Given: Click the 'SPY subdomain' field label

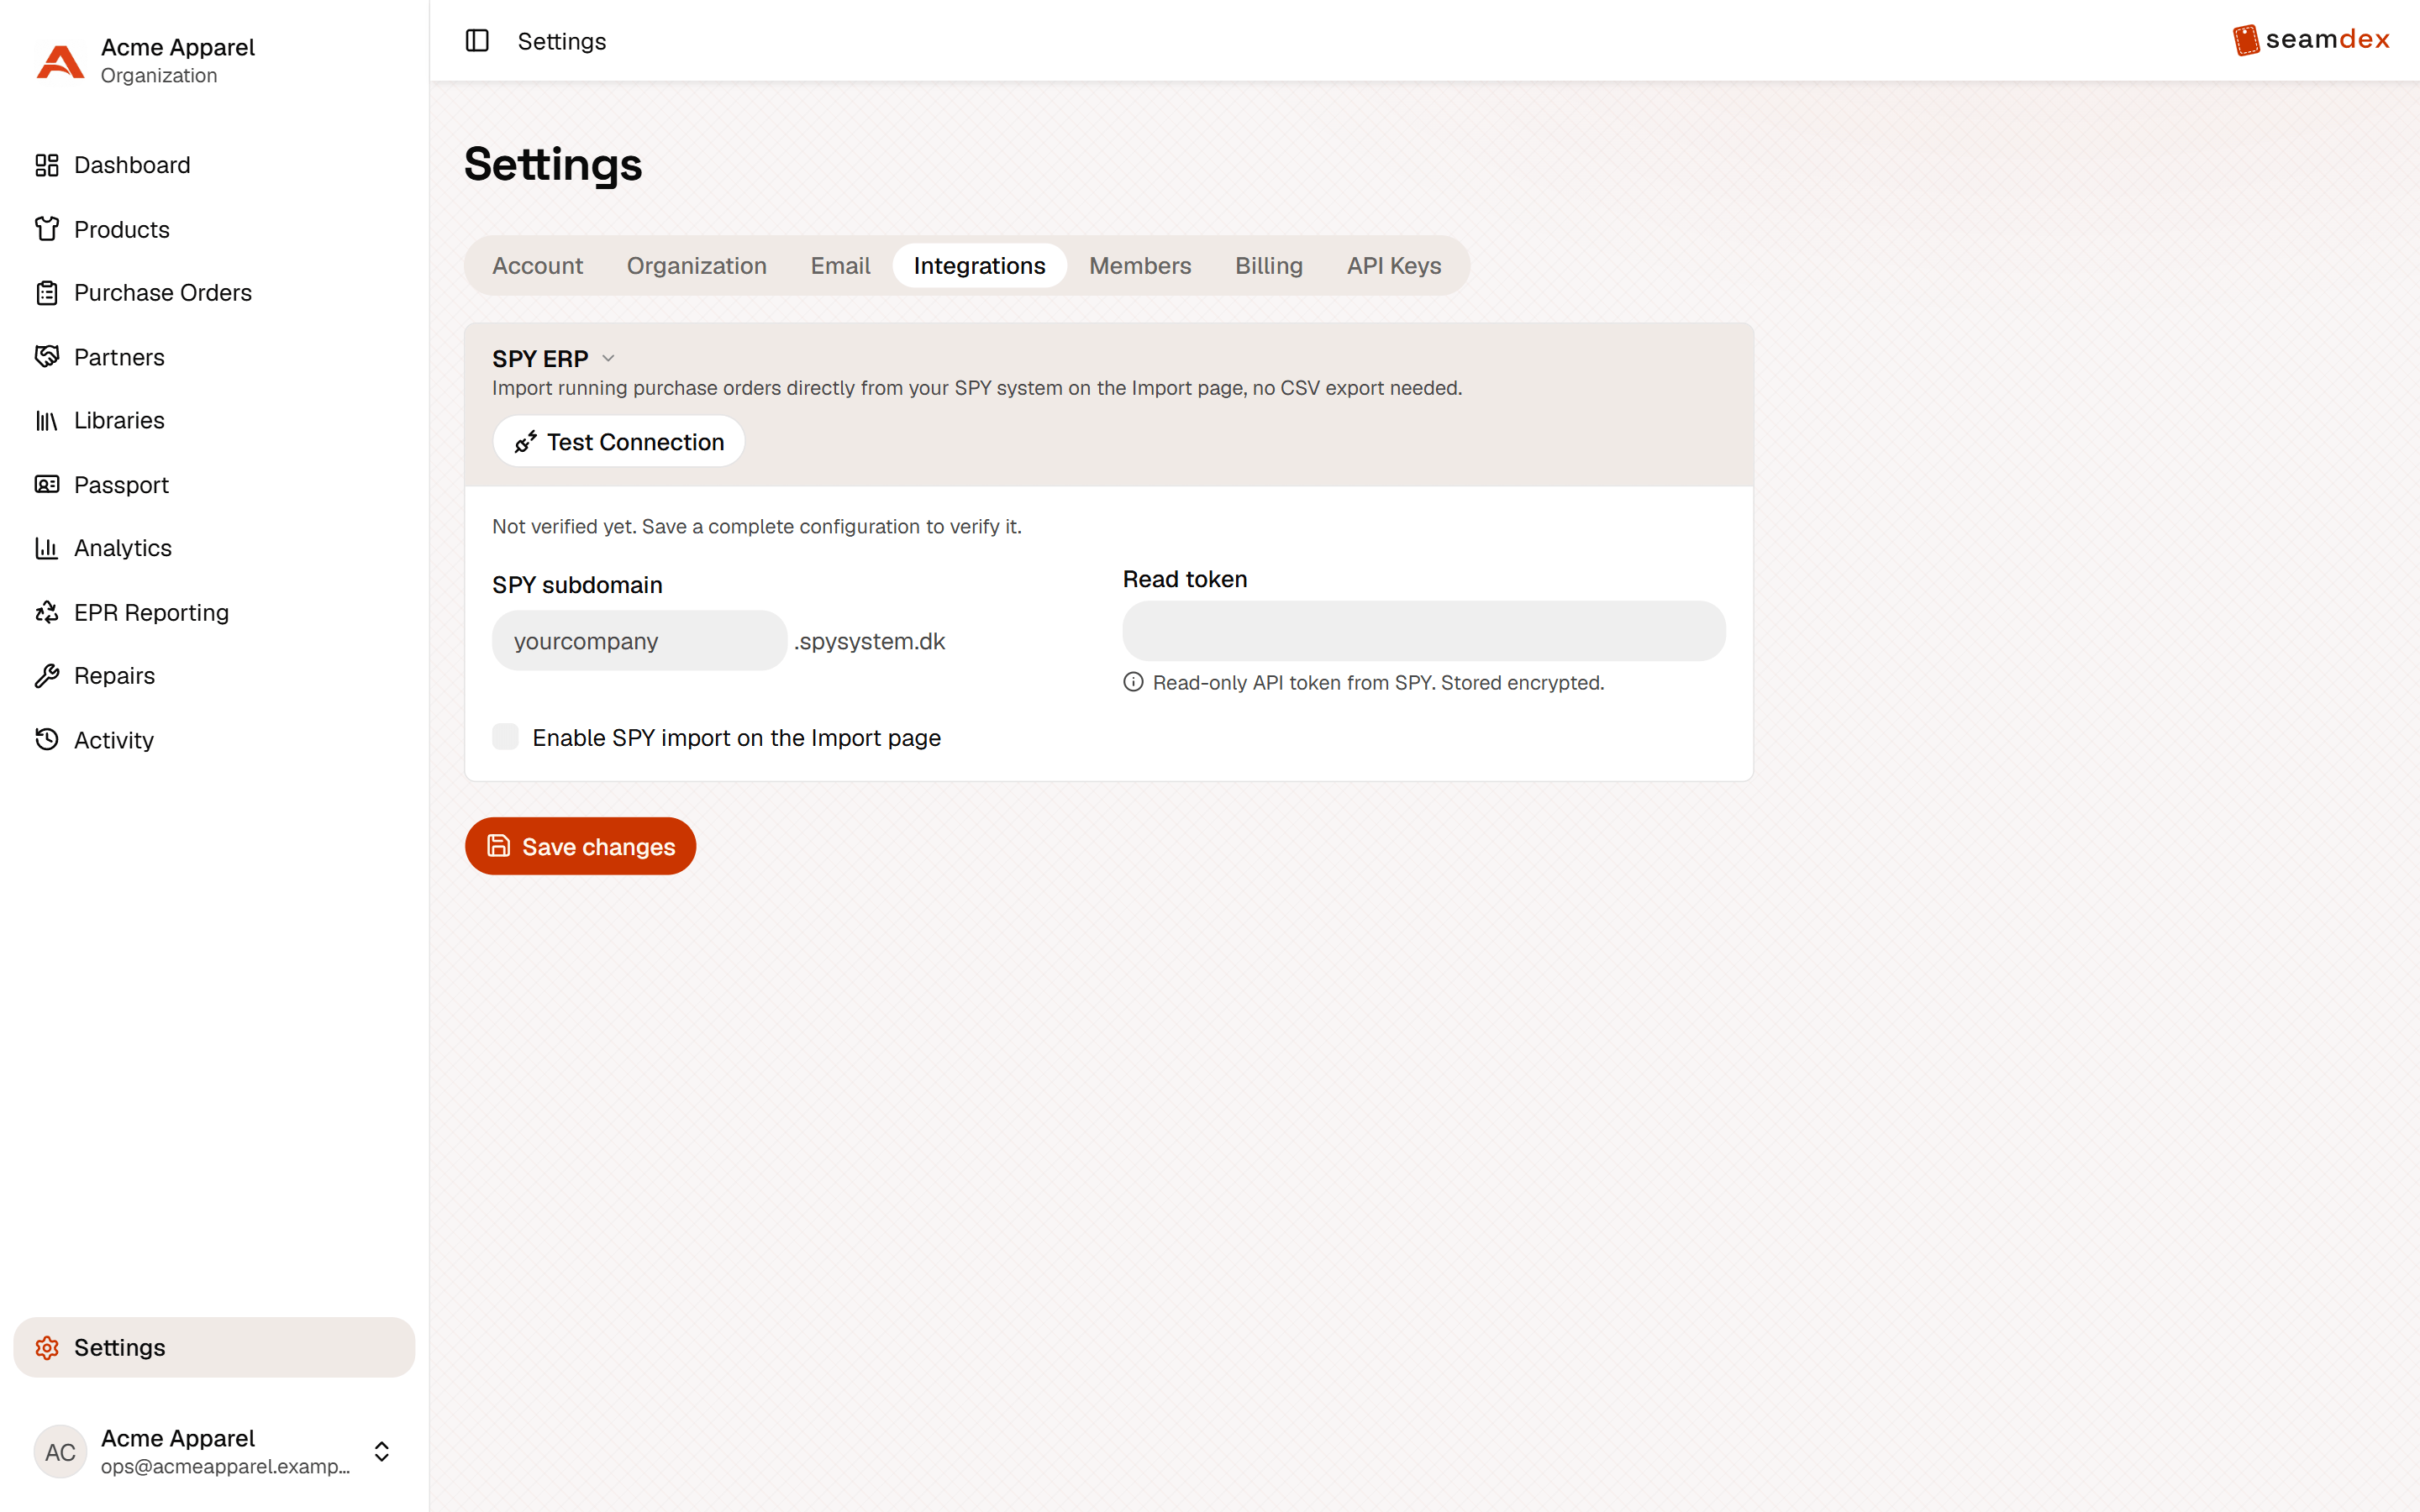Looking at the screenshot, I should pos(577,585).
